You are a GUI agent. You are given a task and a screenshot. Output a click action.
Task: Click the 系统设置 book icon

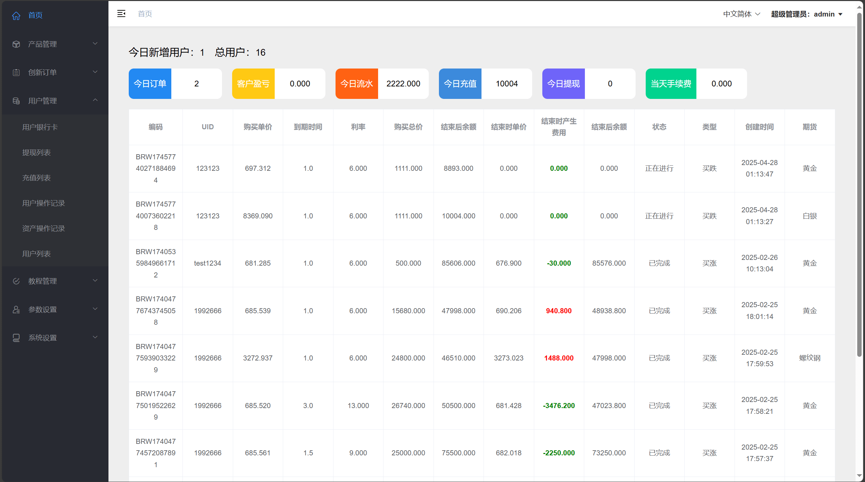16,338
